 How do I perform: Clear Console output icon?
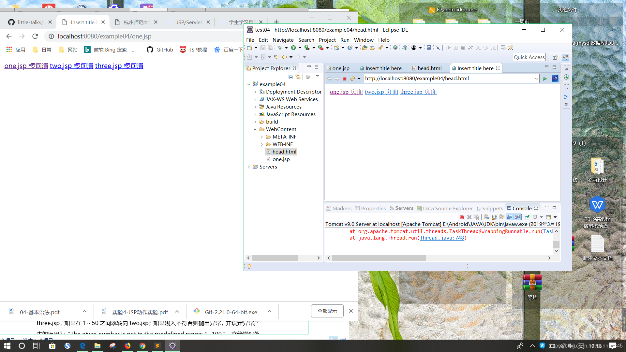(486, 217)
